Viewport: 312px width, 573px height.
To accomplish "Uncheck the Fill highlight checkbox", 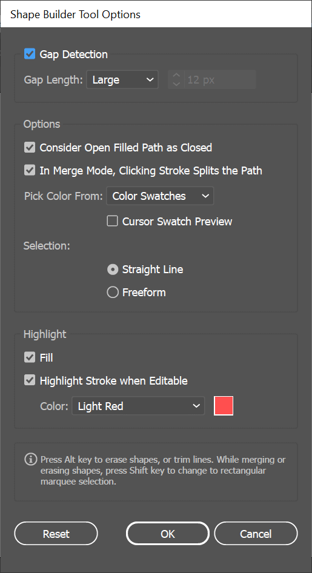I will coord(30,357).
